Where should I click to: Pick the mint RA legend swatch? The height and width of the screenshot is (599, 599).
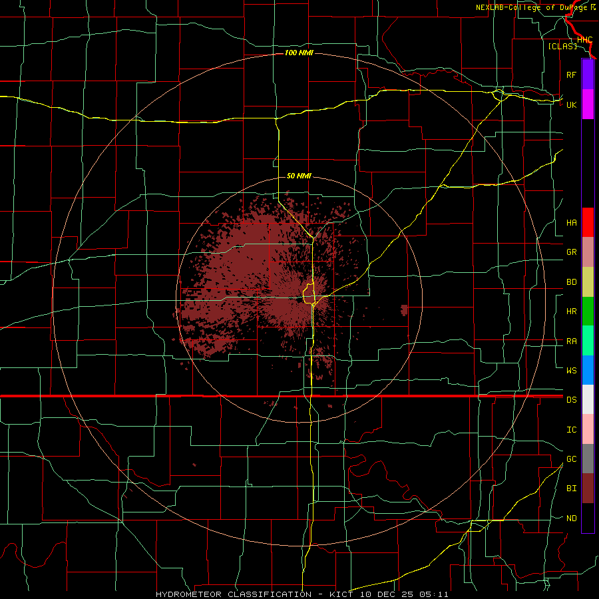pyautogui.click(x=588, y=341)
